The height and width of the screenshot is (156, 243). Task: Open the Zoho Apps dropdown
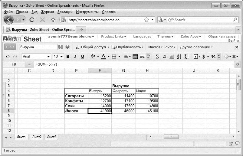point(191,36)
